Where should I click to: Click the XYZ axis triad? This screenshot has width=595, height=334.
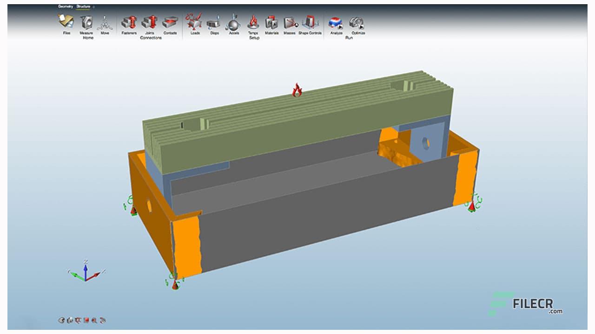pos(85,272)
